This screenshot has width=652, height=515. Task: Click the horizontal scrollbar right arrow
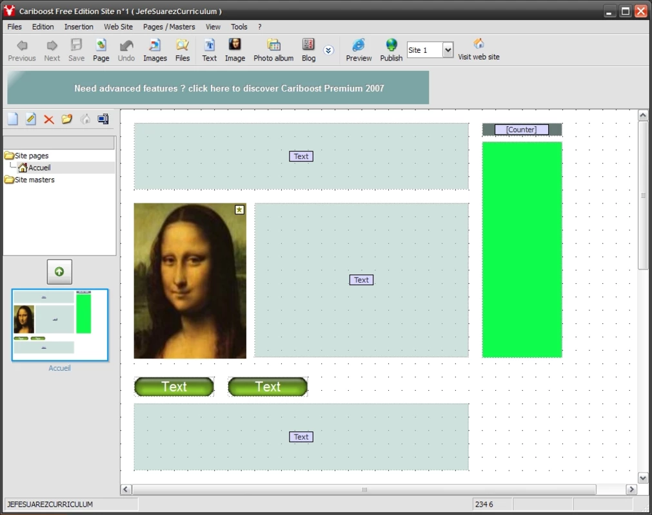[631, 489]
